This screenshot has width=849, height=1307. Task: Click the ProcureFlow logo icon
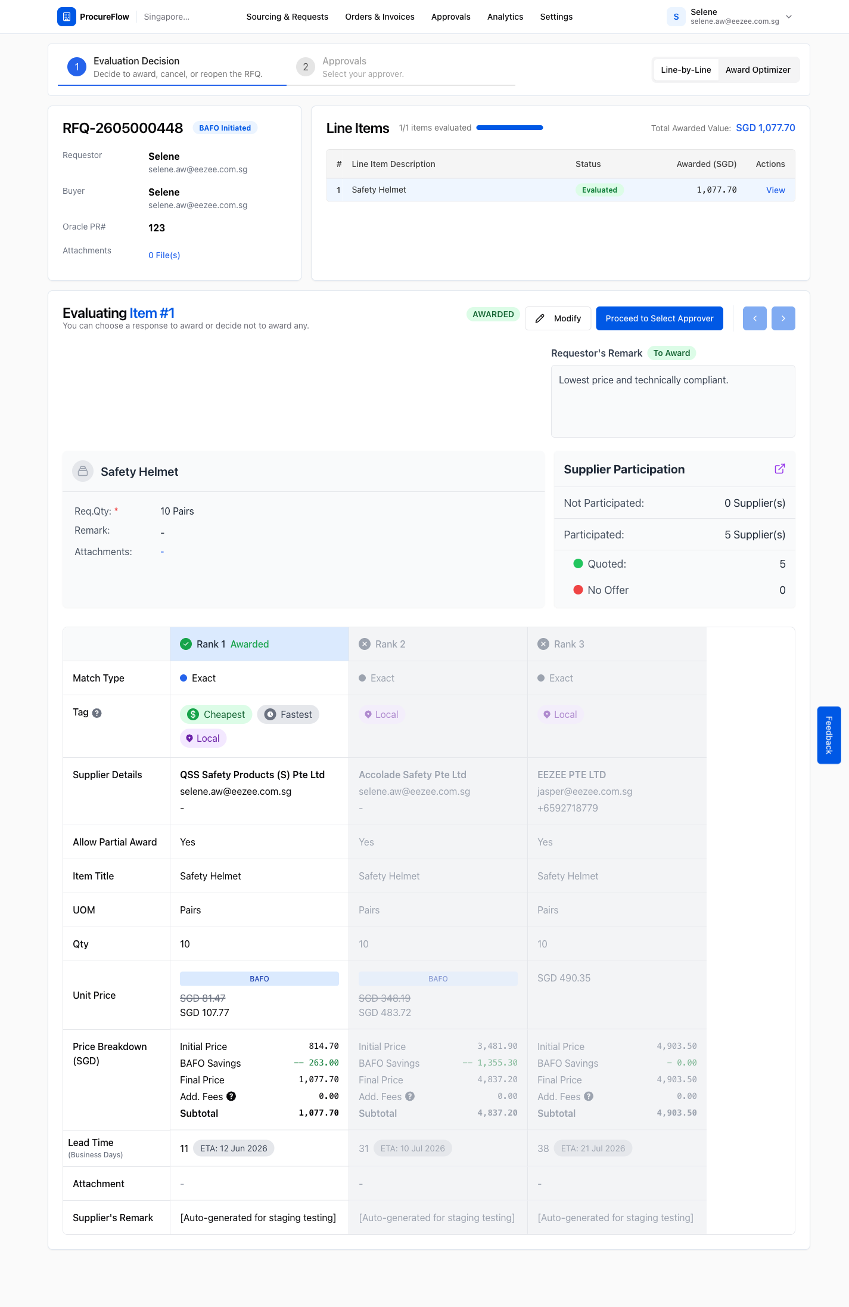pyautogui.click(x=67, y=17)
